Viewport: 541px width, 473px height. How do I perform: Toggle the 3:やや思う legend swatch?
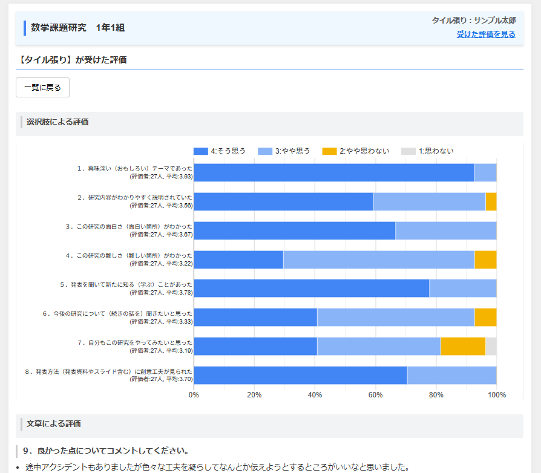tap(265, 151)
